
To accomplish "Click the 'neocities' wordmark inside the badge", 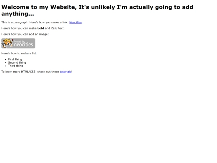I will 23,45.
